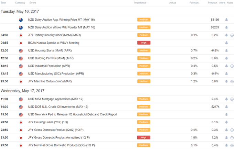Click New Zealand flag for Whole Milk Powder

click(x=21, y=27)
